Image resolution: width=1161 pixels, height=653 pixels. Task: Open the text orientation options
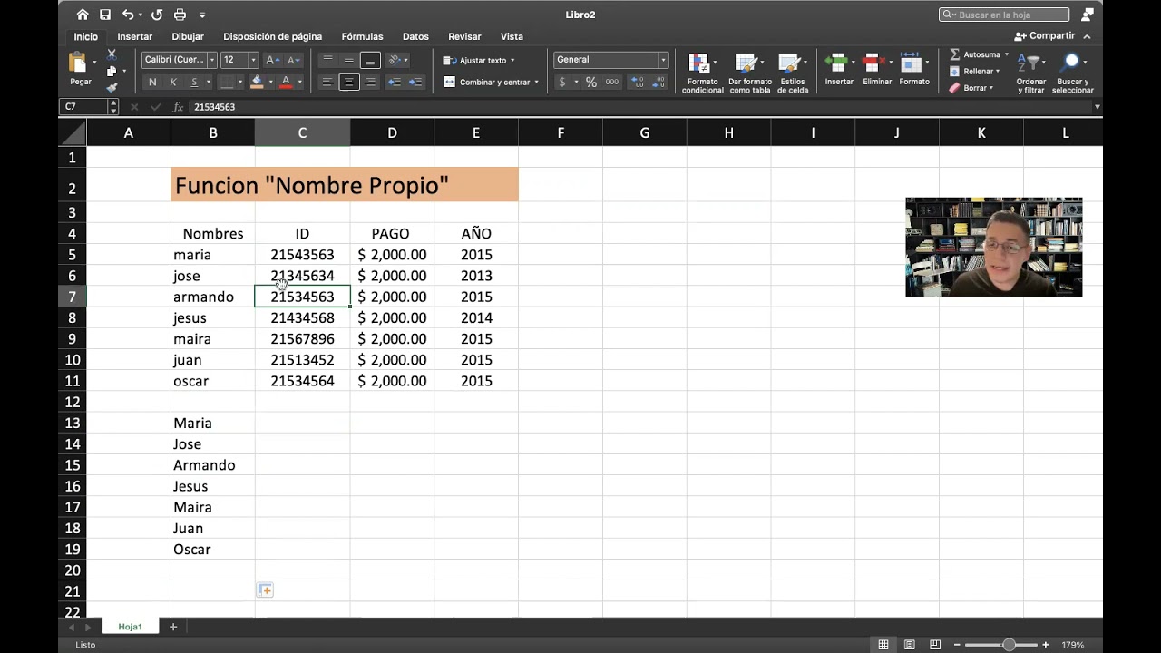point(397,60)
